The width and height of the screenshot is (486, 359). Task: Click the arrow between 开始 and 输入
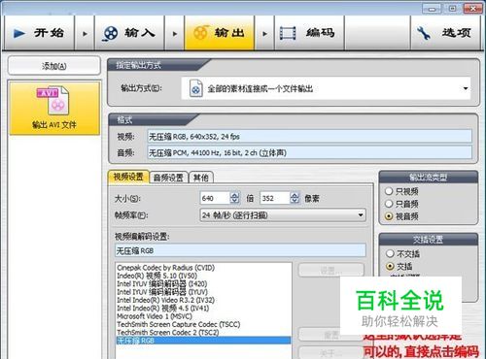pos(85,33)
